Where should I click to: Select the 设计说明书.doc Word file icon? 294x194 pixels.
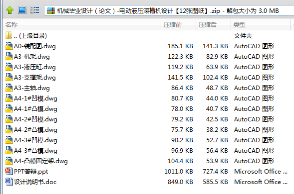(x=9, y=182)
